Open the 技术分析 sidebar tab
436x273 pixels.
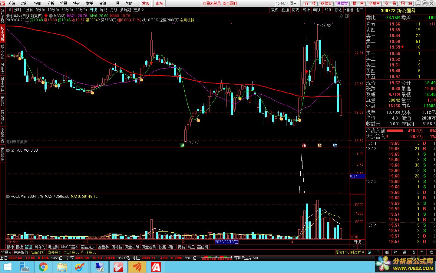tap(2, 34)
